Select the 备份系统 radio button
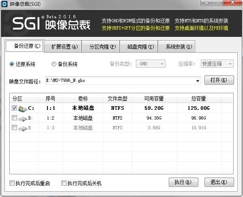The image size is (243, 197). 54,64
